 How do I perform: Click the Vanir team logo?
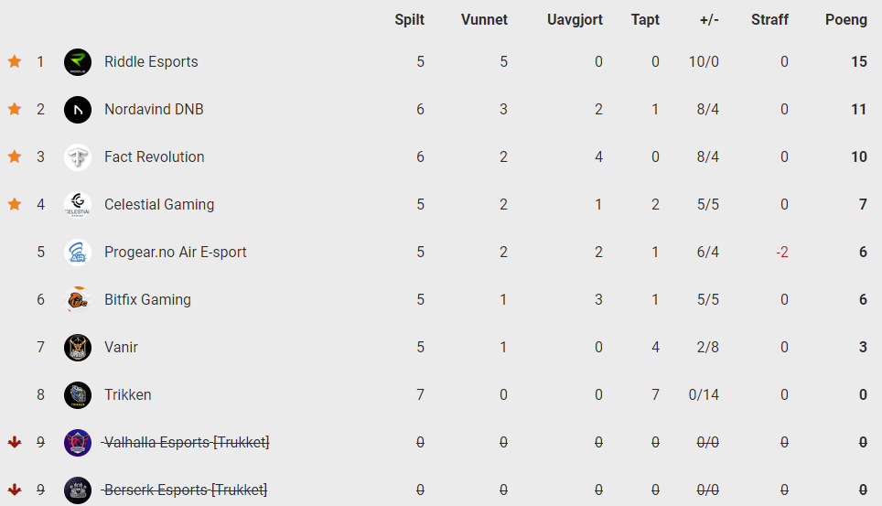click(78, 348)
